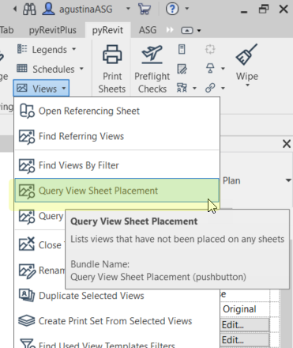Close the properties panel with X
Image resolution: width=293 pixels, height=348 pixels.
(287, 144)
